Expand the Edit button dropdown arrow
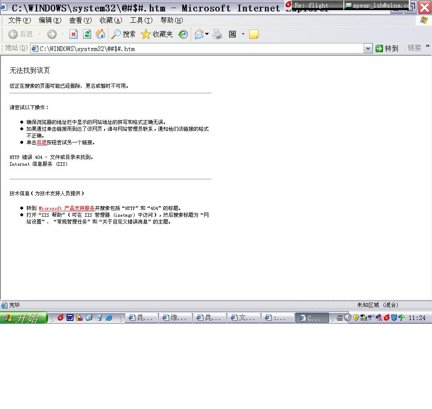 coord(243,34)
